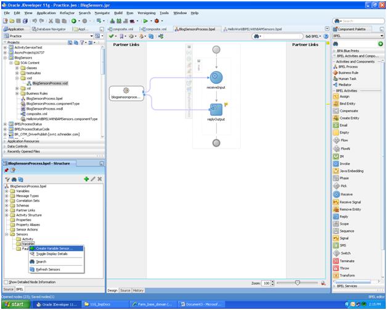Click the Run green arrow toolbar icon
This screenshot has height=310, width=387.
[x=145, y=21]
